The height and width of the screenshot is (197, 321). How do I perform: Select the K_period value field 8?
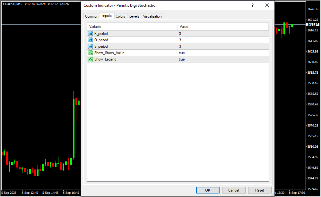223,34
